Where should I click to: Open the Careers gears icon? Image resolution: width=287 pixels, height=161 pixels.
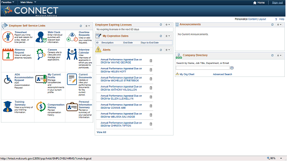[x=41, y=55]
